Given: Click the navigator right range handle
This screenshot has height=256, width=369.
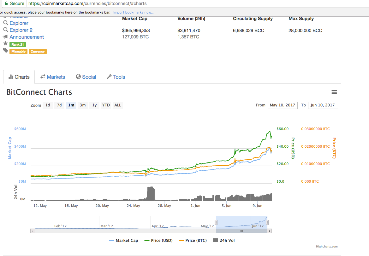Looking at the screenshot, I should 267,222.
